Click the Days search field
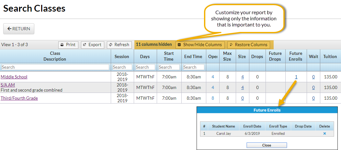The image size is (341, 150). (145, 67)
